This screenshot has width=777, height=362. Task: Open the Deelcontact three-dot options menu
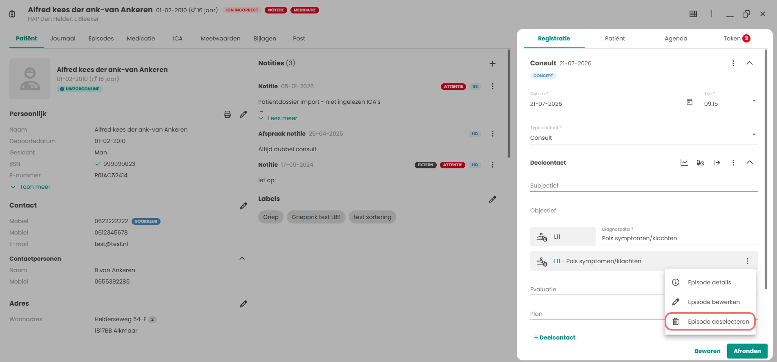point(733,163)
